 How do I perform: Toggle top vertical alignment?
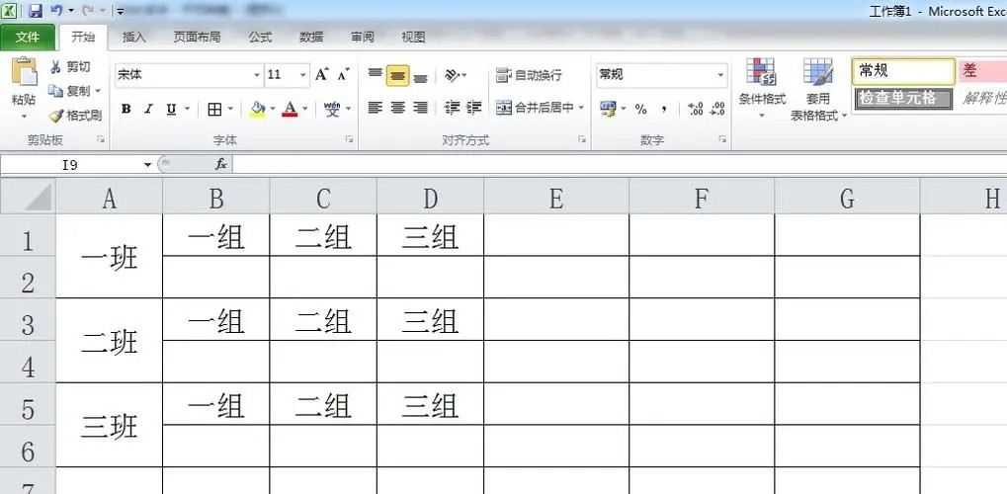(x=376, y=76)
